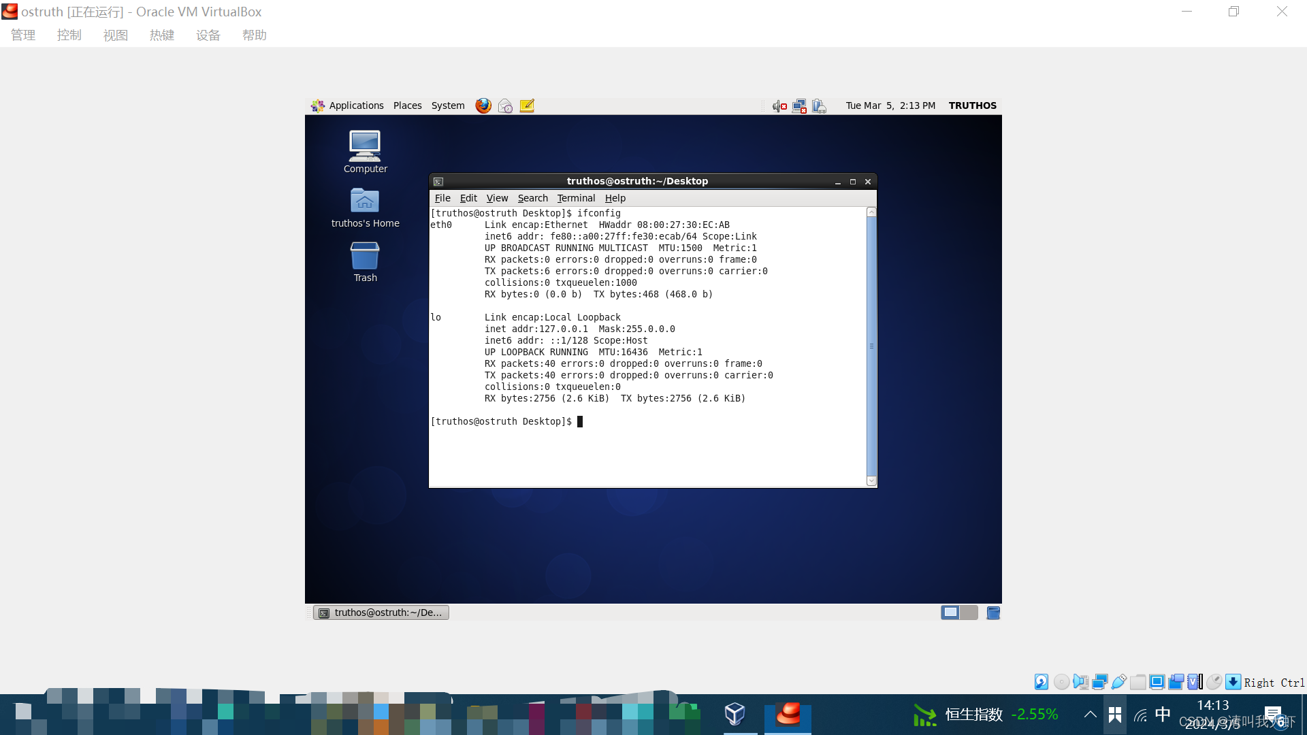Open VirtualBox 设备 menu
This screenshot has height=735, width=1307.
[x=208, y=35]
